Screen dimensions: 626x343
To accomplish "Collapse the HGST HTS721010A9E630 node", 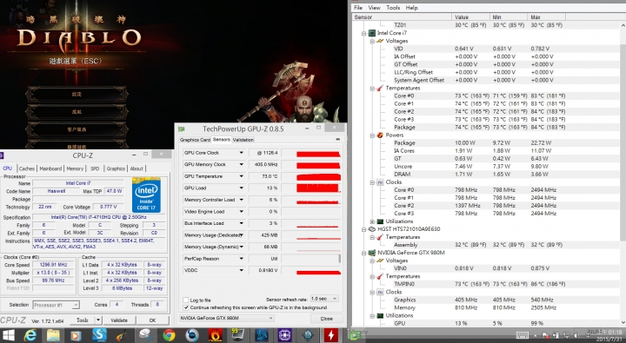I will tap(363, 229).
